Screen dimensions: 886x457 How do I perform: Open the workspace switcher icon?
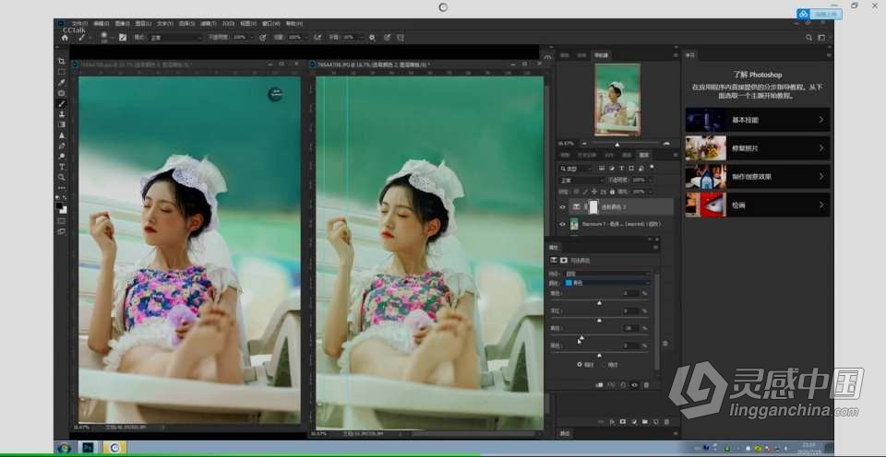point(822,37)
